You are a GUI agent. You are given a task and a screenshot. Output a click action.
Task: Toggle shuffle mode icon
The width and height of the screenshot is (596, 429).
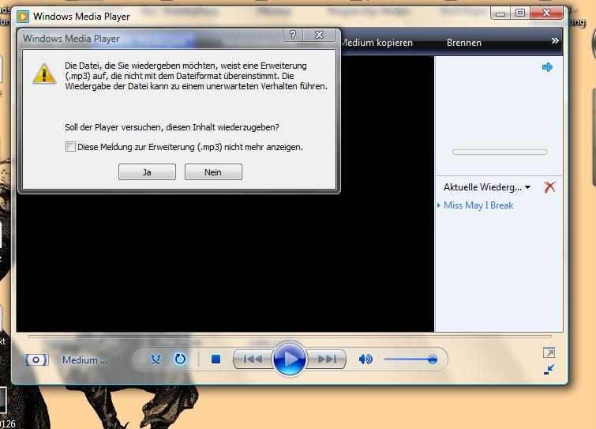(x=156, y=359)
